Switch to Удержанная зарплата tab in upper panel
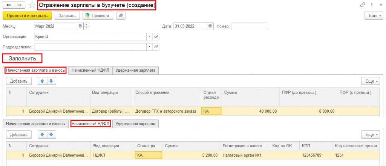Screen dimensions: 386x166 [x=136, y=70]
